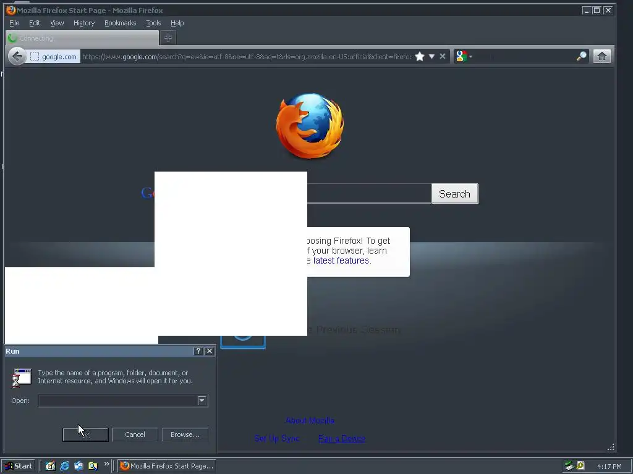Click the Firefox logo image
The height and width of the screenshot is (474, 633).
(310, 125)
